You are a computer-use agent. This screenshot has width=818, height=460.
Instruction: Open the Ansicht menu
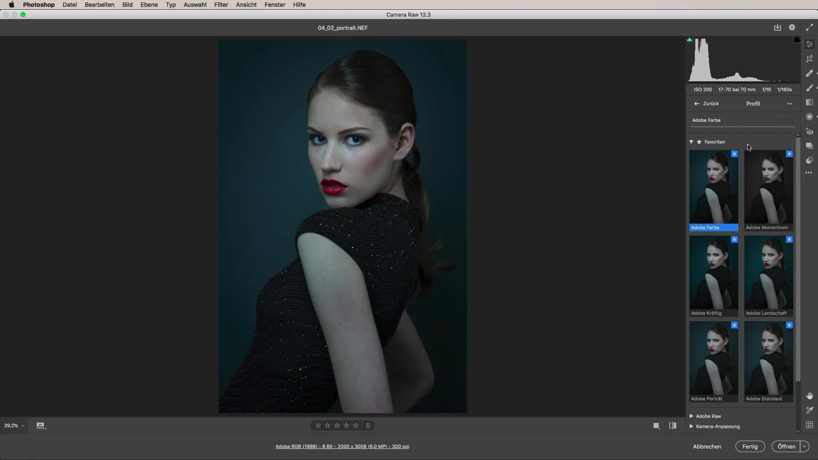[246, 5]
